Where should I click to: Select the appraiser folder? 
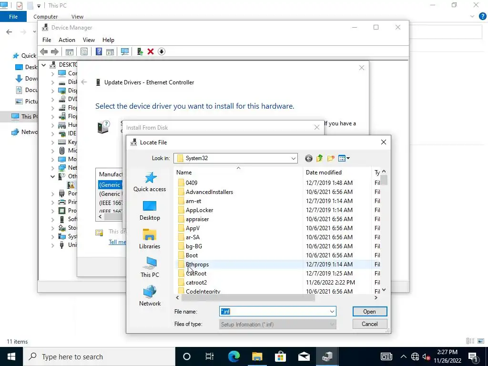click(x=197, y=219)
